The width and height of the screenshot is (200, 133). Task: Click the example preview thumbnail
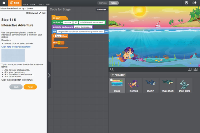pyautogui.click(x=13, y=55)
